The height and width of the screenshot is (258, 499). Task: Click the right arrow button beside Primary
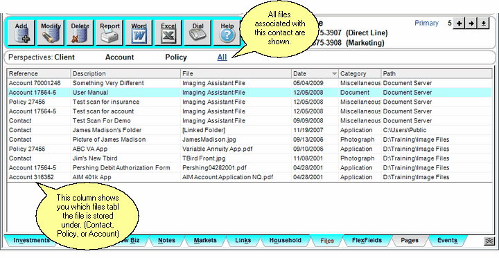471,24
